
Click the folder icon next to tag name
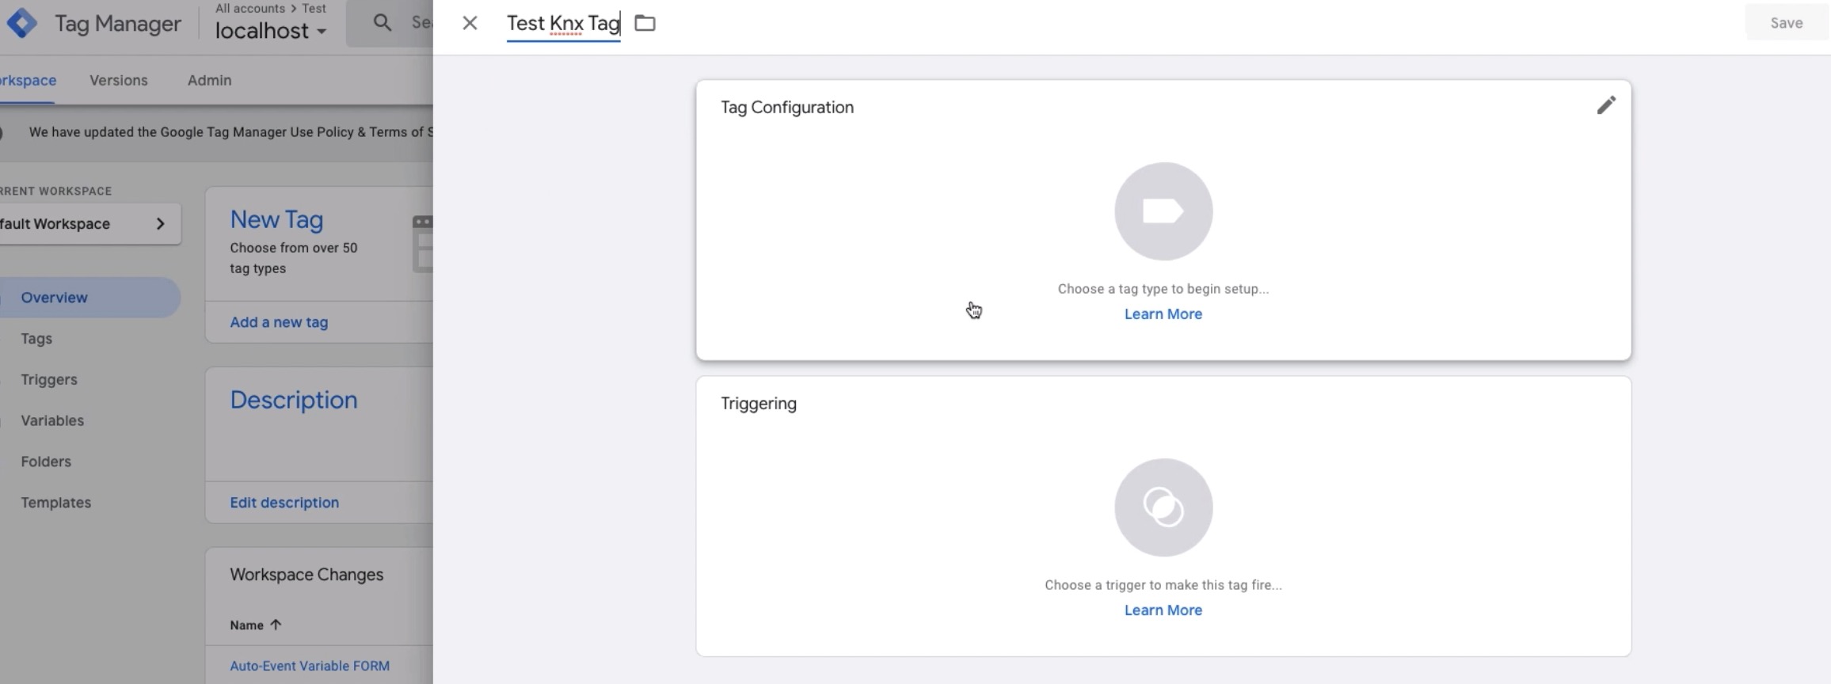point(645,24)
